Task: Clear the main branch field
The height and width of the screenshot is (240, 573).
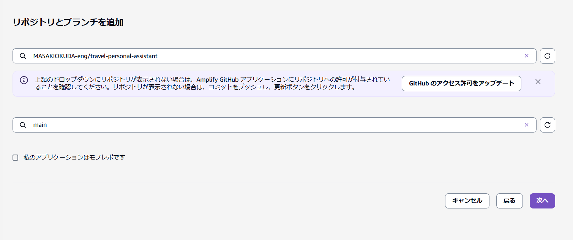Action: click(527, 125)
